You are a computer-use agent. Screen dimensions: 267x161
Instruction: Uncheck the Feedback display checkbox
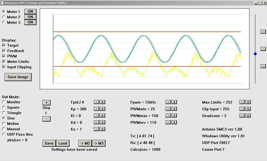pyautogui.click(x=4, y=51)
